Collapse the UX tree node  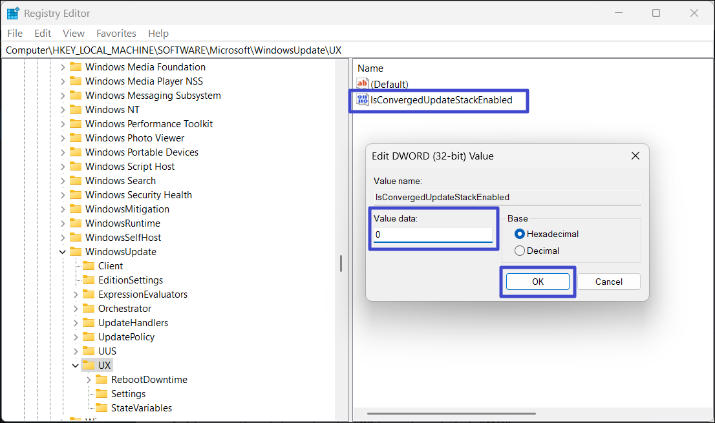click(76, 366)
